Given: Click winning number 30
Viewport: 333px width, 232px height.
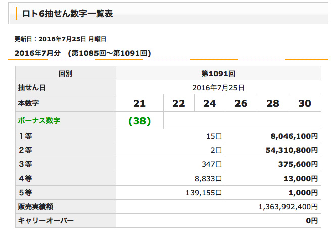Looking at the screenshot, I should 305,103.
